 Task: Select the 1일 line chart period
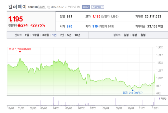pyautogui.click(x=27, y=35)
